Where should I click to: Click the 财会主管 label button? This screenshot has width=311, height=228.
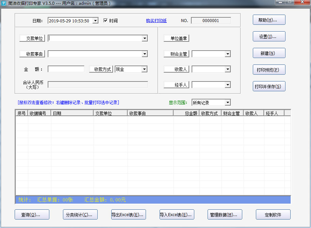click(176, 54)
